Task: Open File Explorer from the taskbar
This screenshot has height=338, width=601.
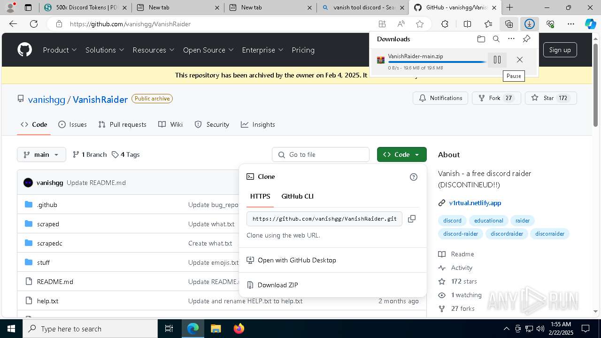Action: [216, 329]
